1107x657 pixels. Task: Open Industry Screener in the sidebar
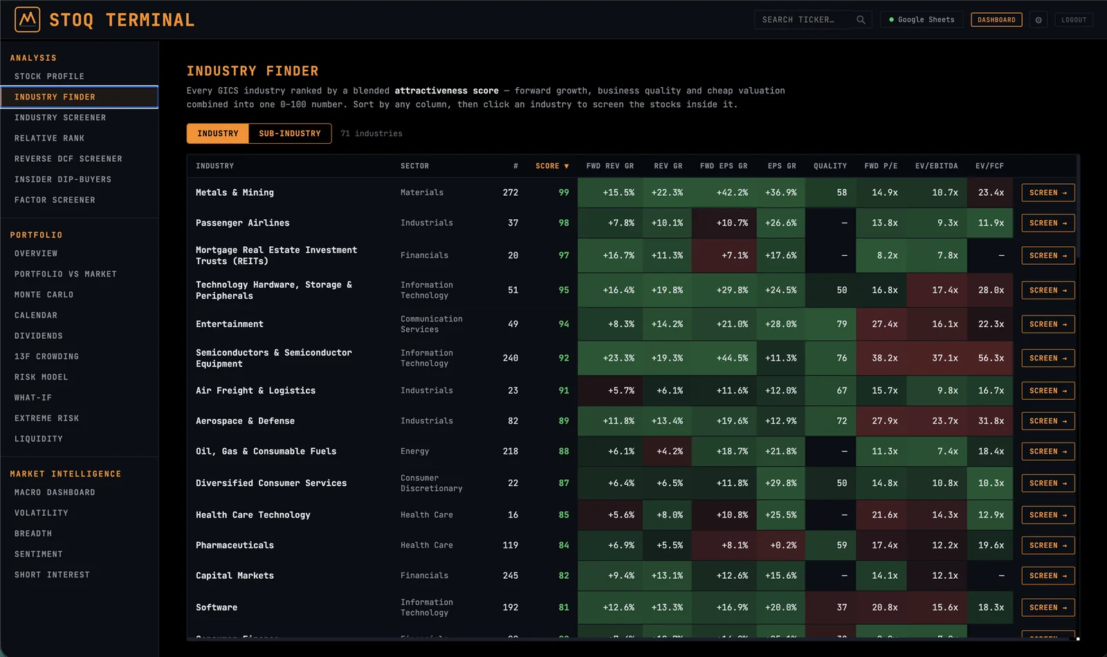pos(80,118)
